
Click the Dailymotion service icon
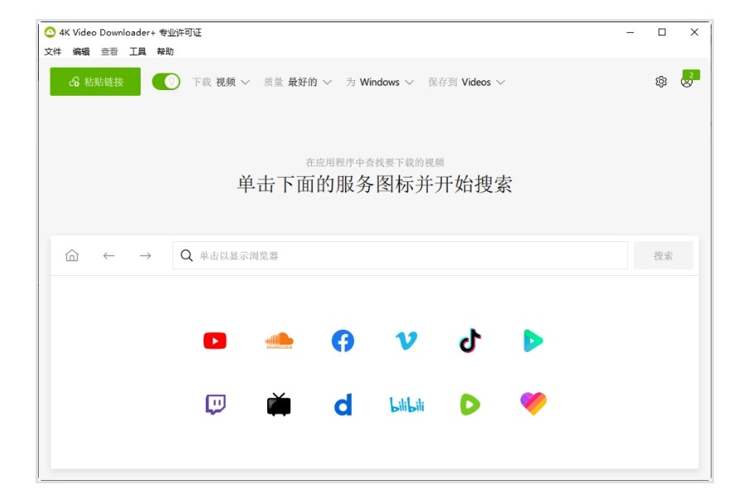(x=343, y=404)
